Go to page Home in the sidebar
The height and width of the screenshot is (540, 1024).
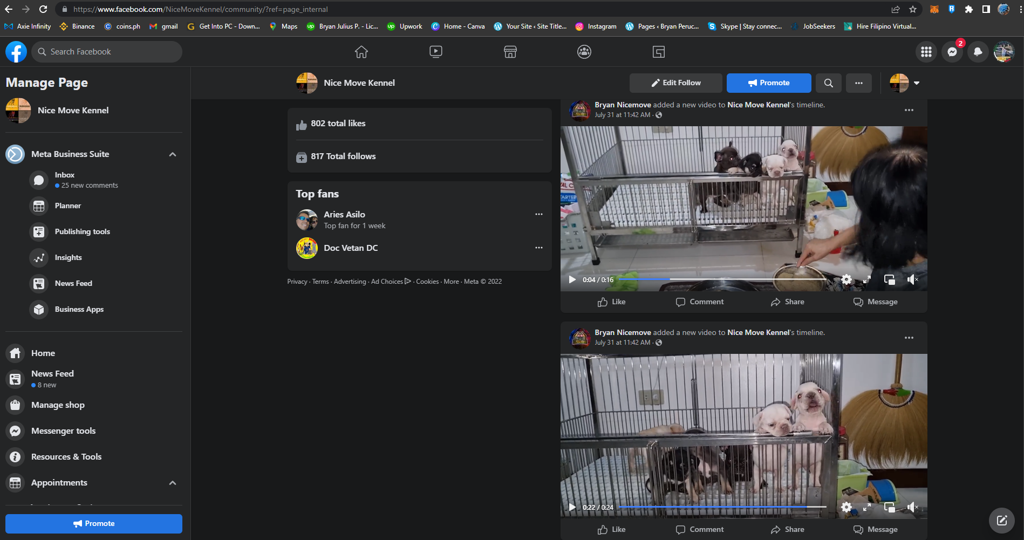point(94,353)
